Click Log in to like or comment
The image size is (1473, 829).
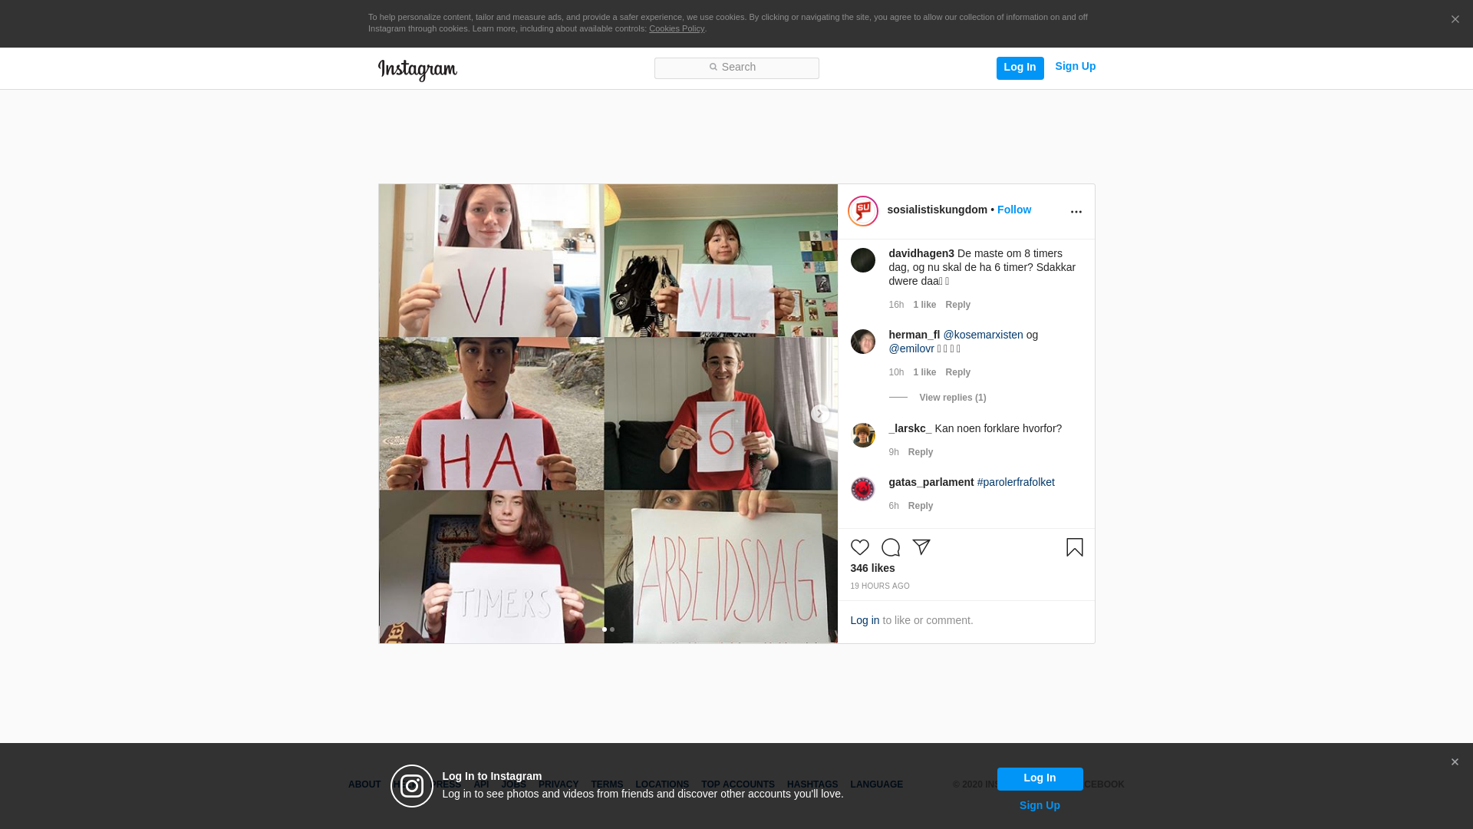pos(865,620)
